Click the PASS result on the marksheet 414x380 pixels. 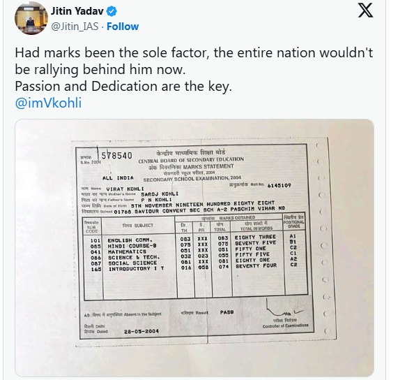pos(227,312)
